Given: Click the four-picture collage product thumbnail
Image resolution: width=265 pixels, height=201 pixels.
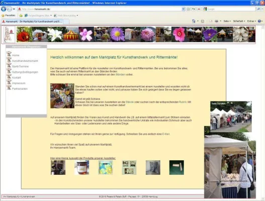Looking at the screenshot, I should point(129,167).
